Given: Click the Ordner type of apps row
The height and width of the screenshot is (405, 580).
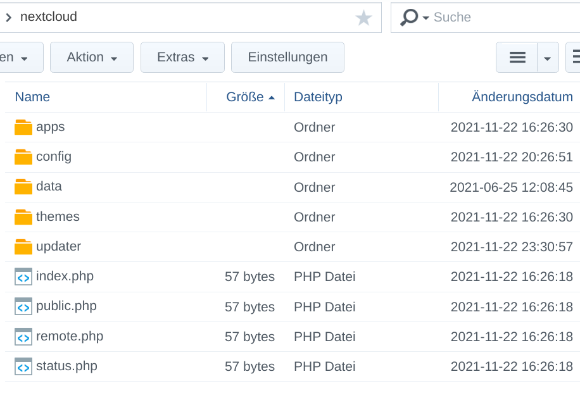Looking at the screenshot, I should pyautogui.click(x=315, y=127).
